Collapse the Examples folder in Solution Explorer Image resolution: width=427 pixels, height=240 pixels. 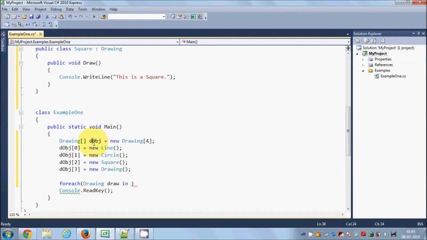coord(363,71)
